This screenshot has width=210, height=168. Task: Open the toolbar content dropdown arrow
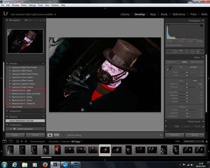161,135
